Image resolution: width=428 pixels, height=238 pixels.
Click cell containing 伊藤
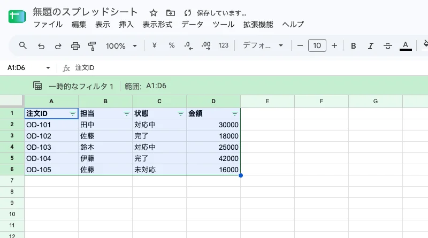pyautogui.click(x=105, y=158)
